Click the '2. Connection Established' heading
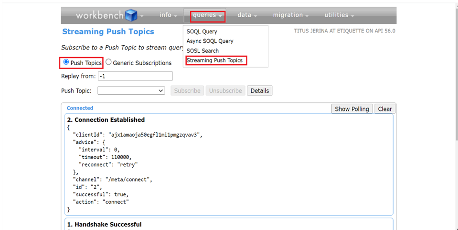 [106, 120]
